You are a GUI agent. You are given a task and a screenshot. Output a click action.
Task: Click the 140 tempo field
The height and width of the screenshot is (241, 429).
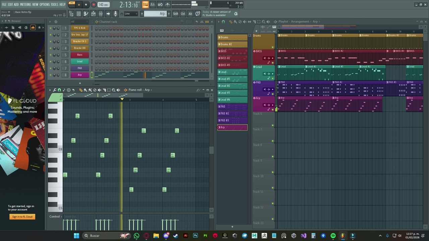(103, 5)
